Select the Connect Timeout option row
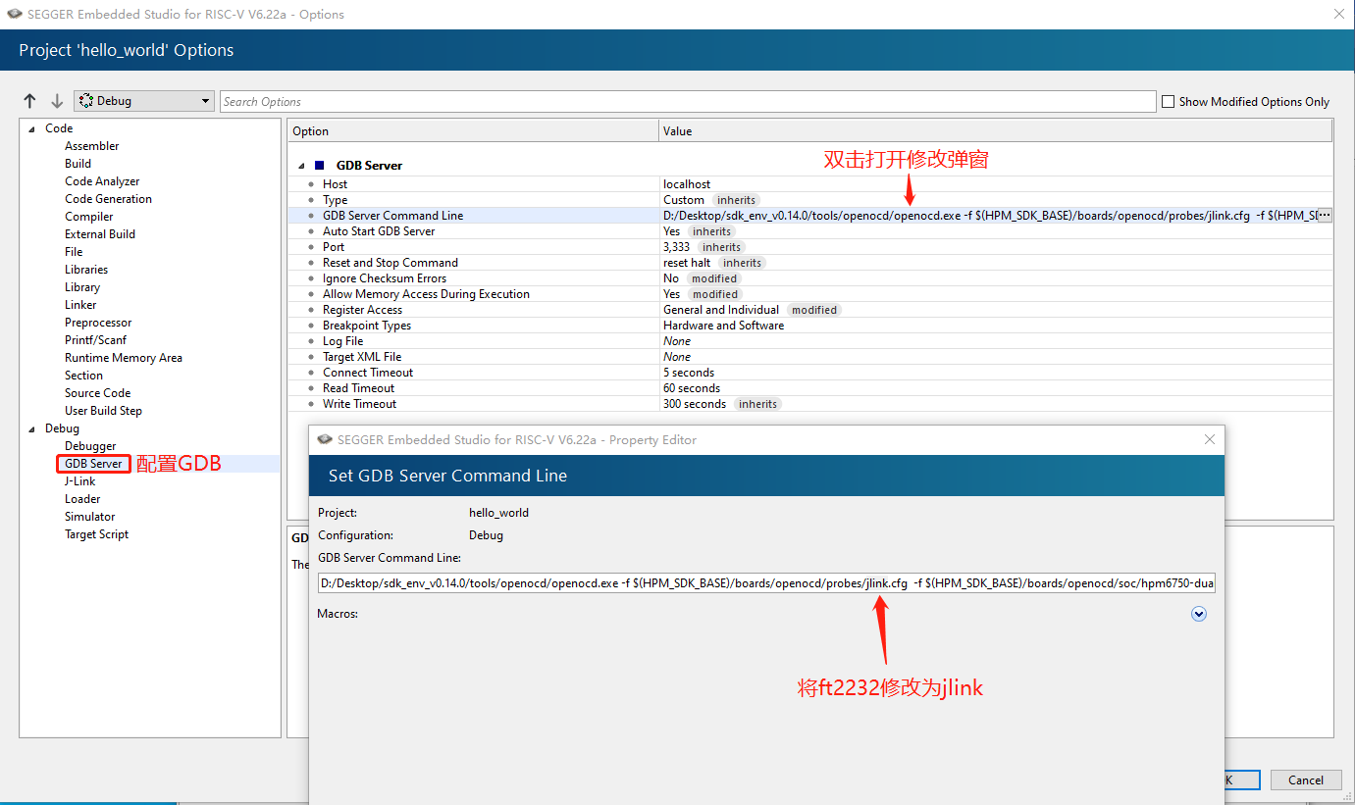Viewport: 1355px width, 805px height. (810, 373)
